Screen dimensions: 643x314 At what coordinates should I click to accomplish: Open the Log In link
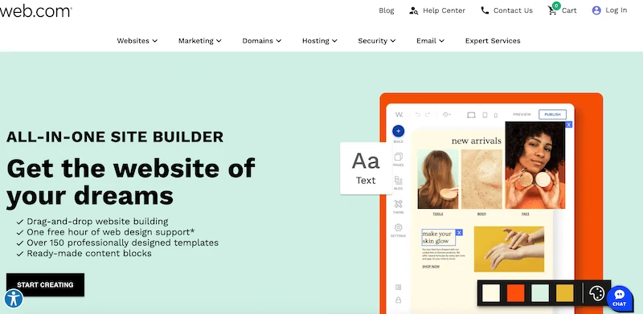[616, 10]
